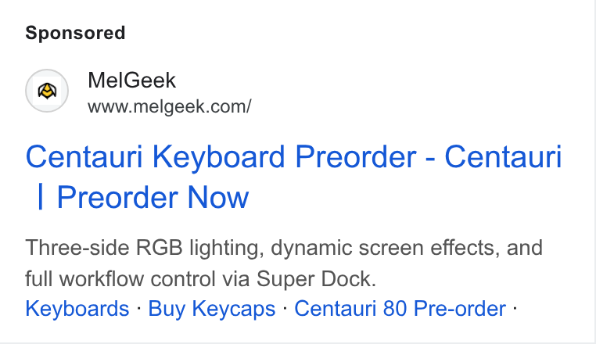
Task: Click the word 'Centauri' ending headline's first line
Action: (x=503, y=156)
